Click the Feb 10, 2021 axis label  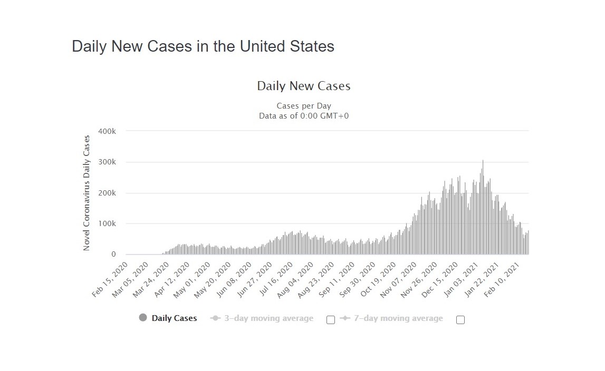click(502, 280)
